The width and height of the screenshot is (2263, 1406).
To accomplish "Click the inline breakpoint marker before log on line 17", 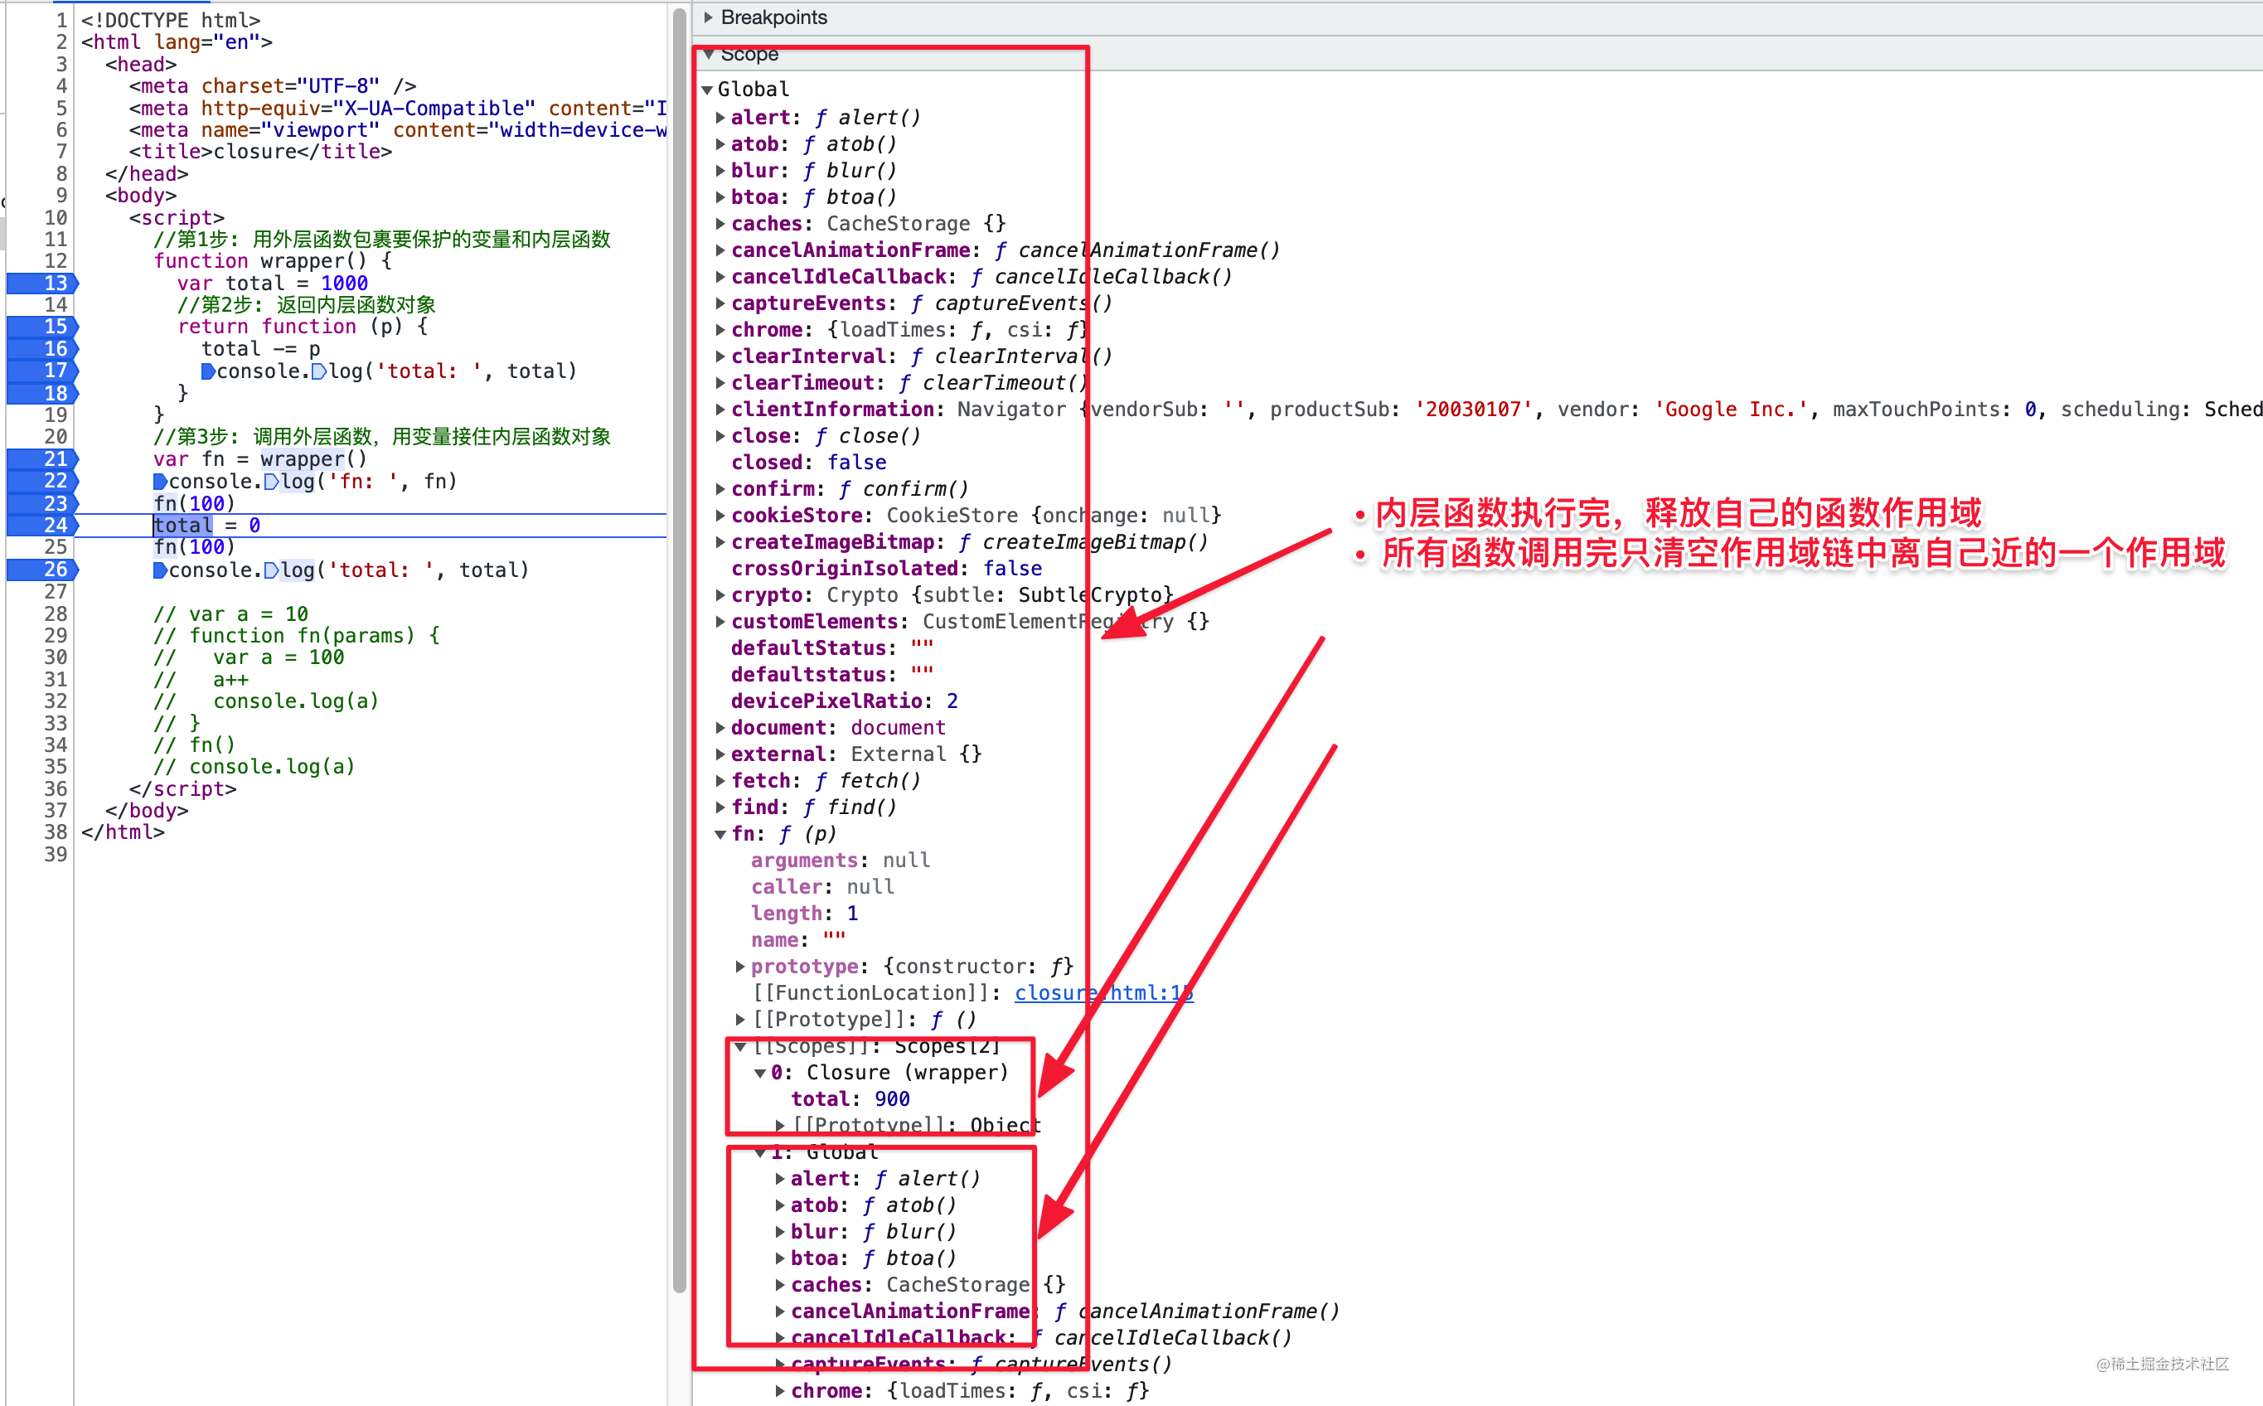I will coord(319,371).
